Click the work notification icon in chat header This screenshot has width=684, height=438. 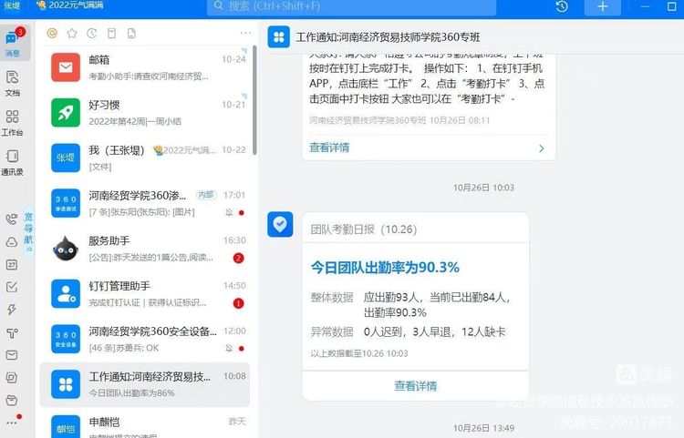point(279,36)
